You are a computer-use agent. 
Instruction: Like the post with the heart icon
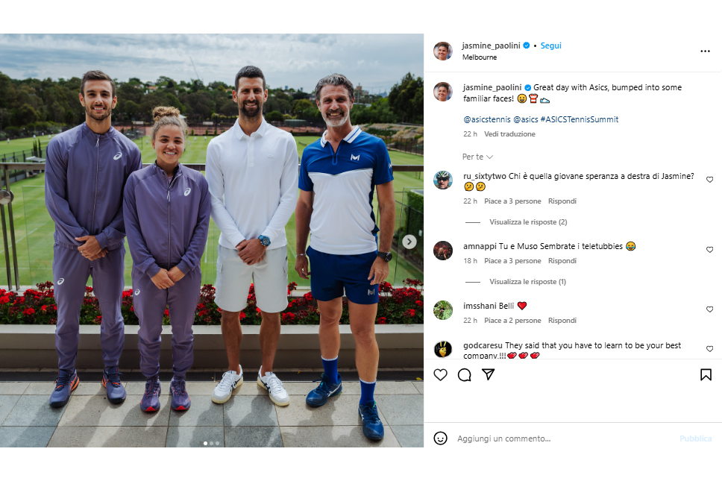(440, 374)
